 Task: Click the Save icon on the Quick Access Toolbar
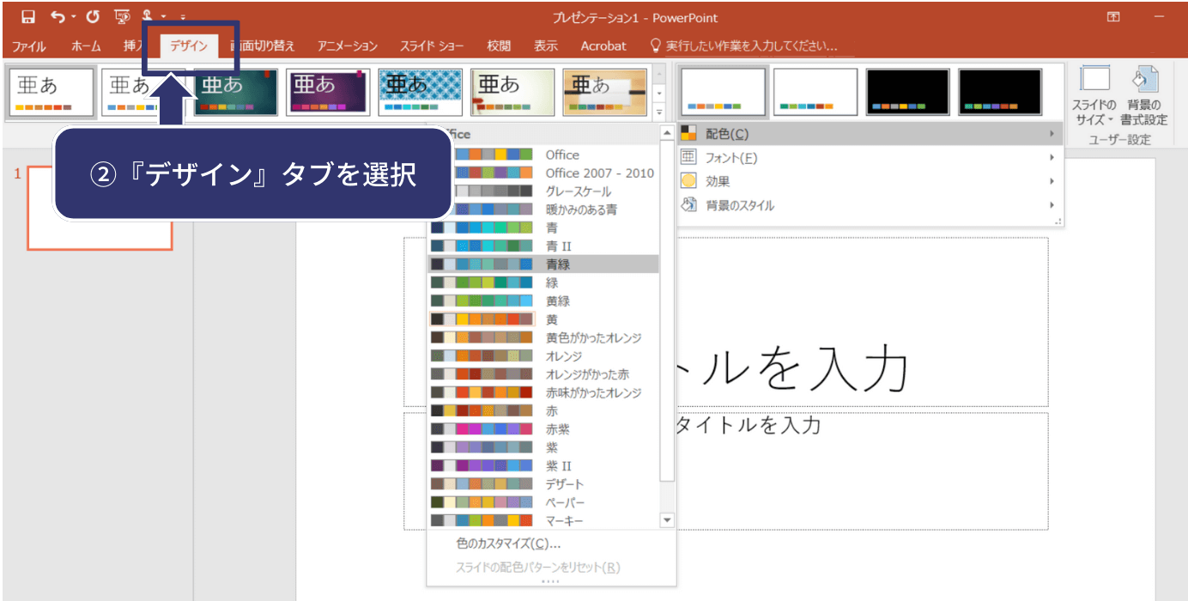click(x=27, y=15)
